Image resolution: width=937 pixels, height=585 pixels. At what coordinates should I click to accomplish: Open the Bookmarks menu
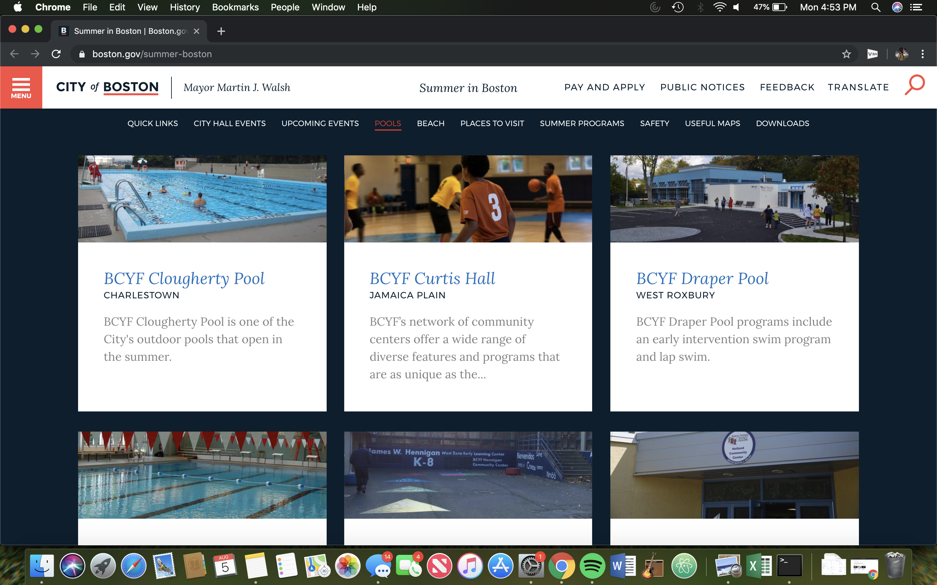tap(235, 7)
